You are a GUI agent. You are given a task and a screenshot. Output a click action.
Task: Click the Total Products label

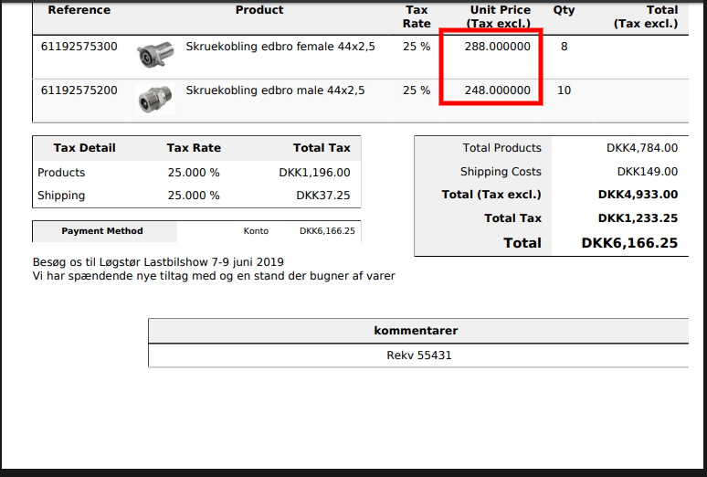tap(501, 148)
